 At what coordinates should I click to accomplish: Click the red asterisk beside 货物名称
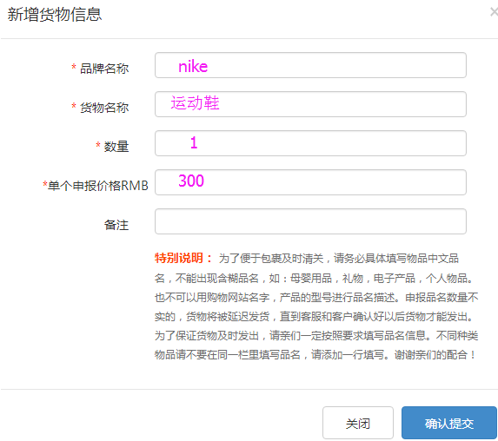[74, 106]
